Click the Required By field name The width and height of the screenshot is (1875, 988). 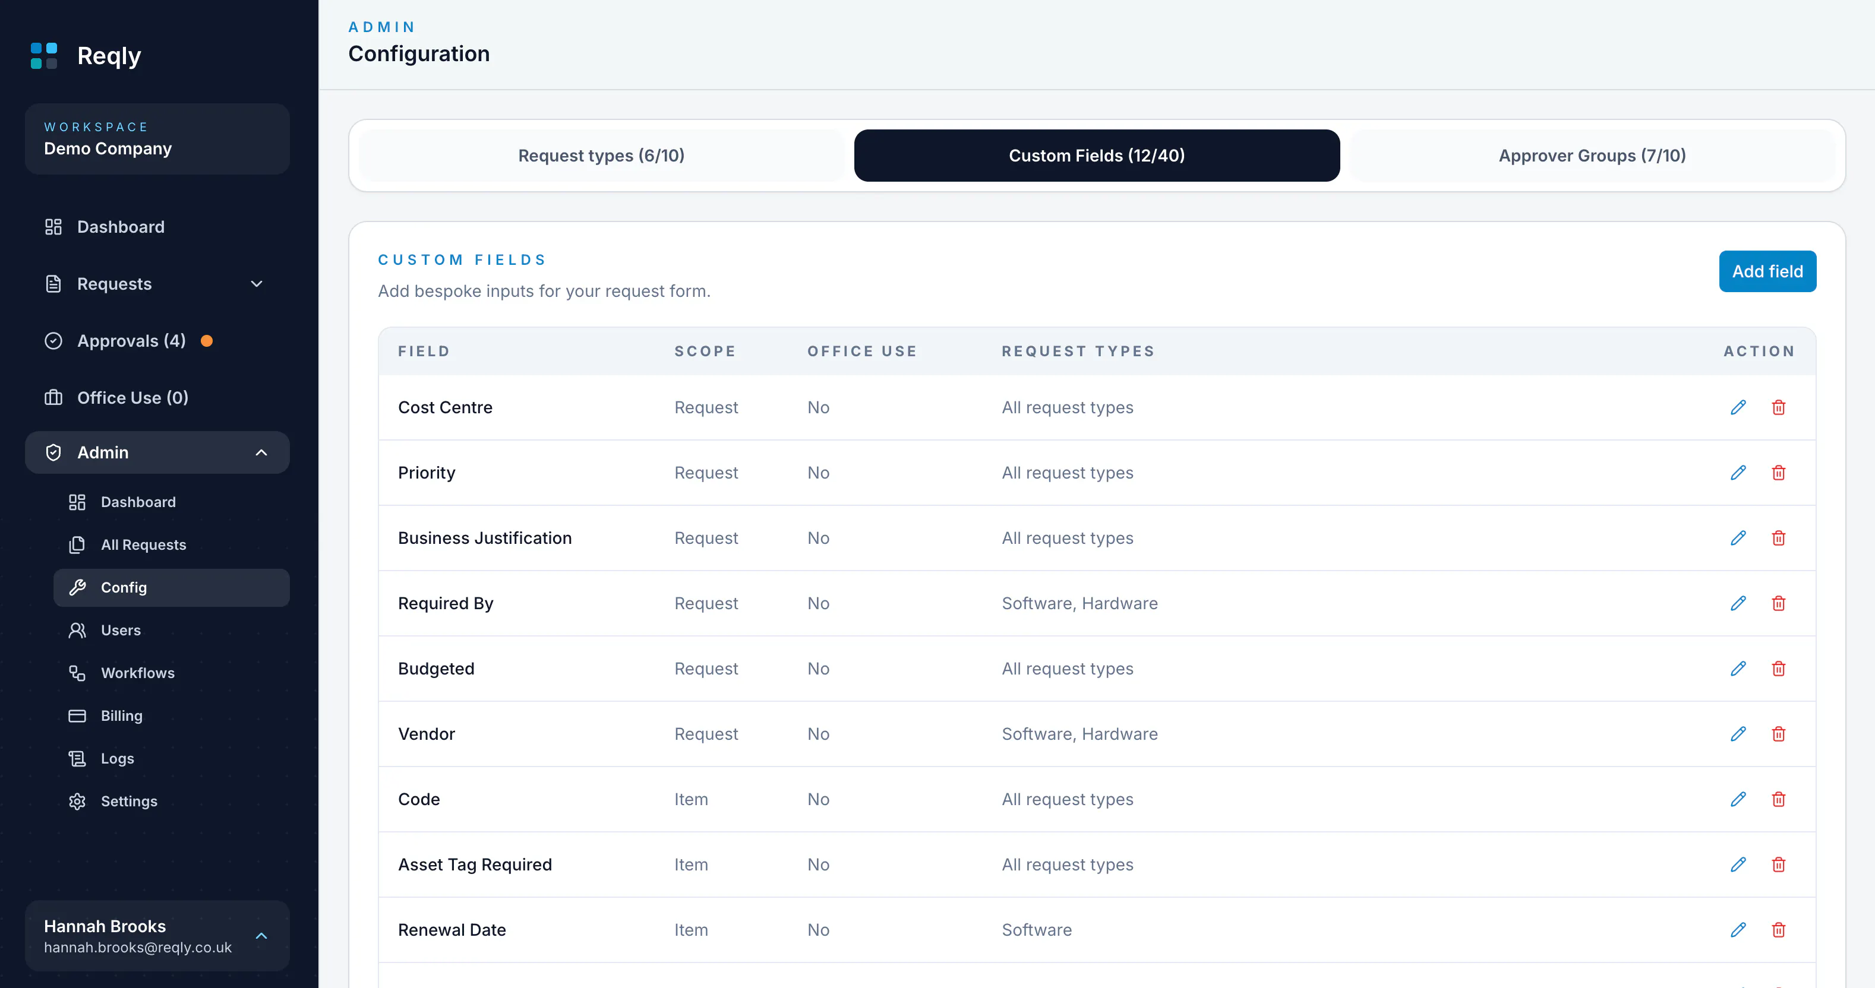(x=446, y=604)
